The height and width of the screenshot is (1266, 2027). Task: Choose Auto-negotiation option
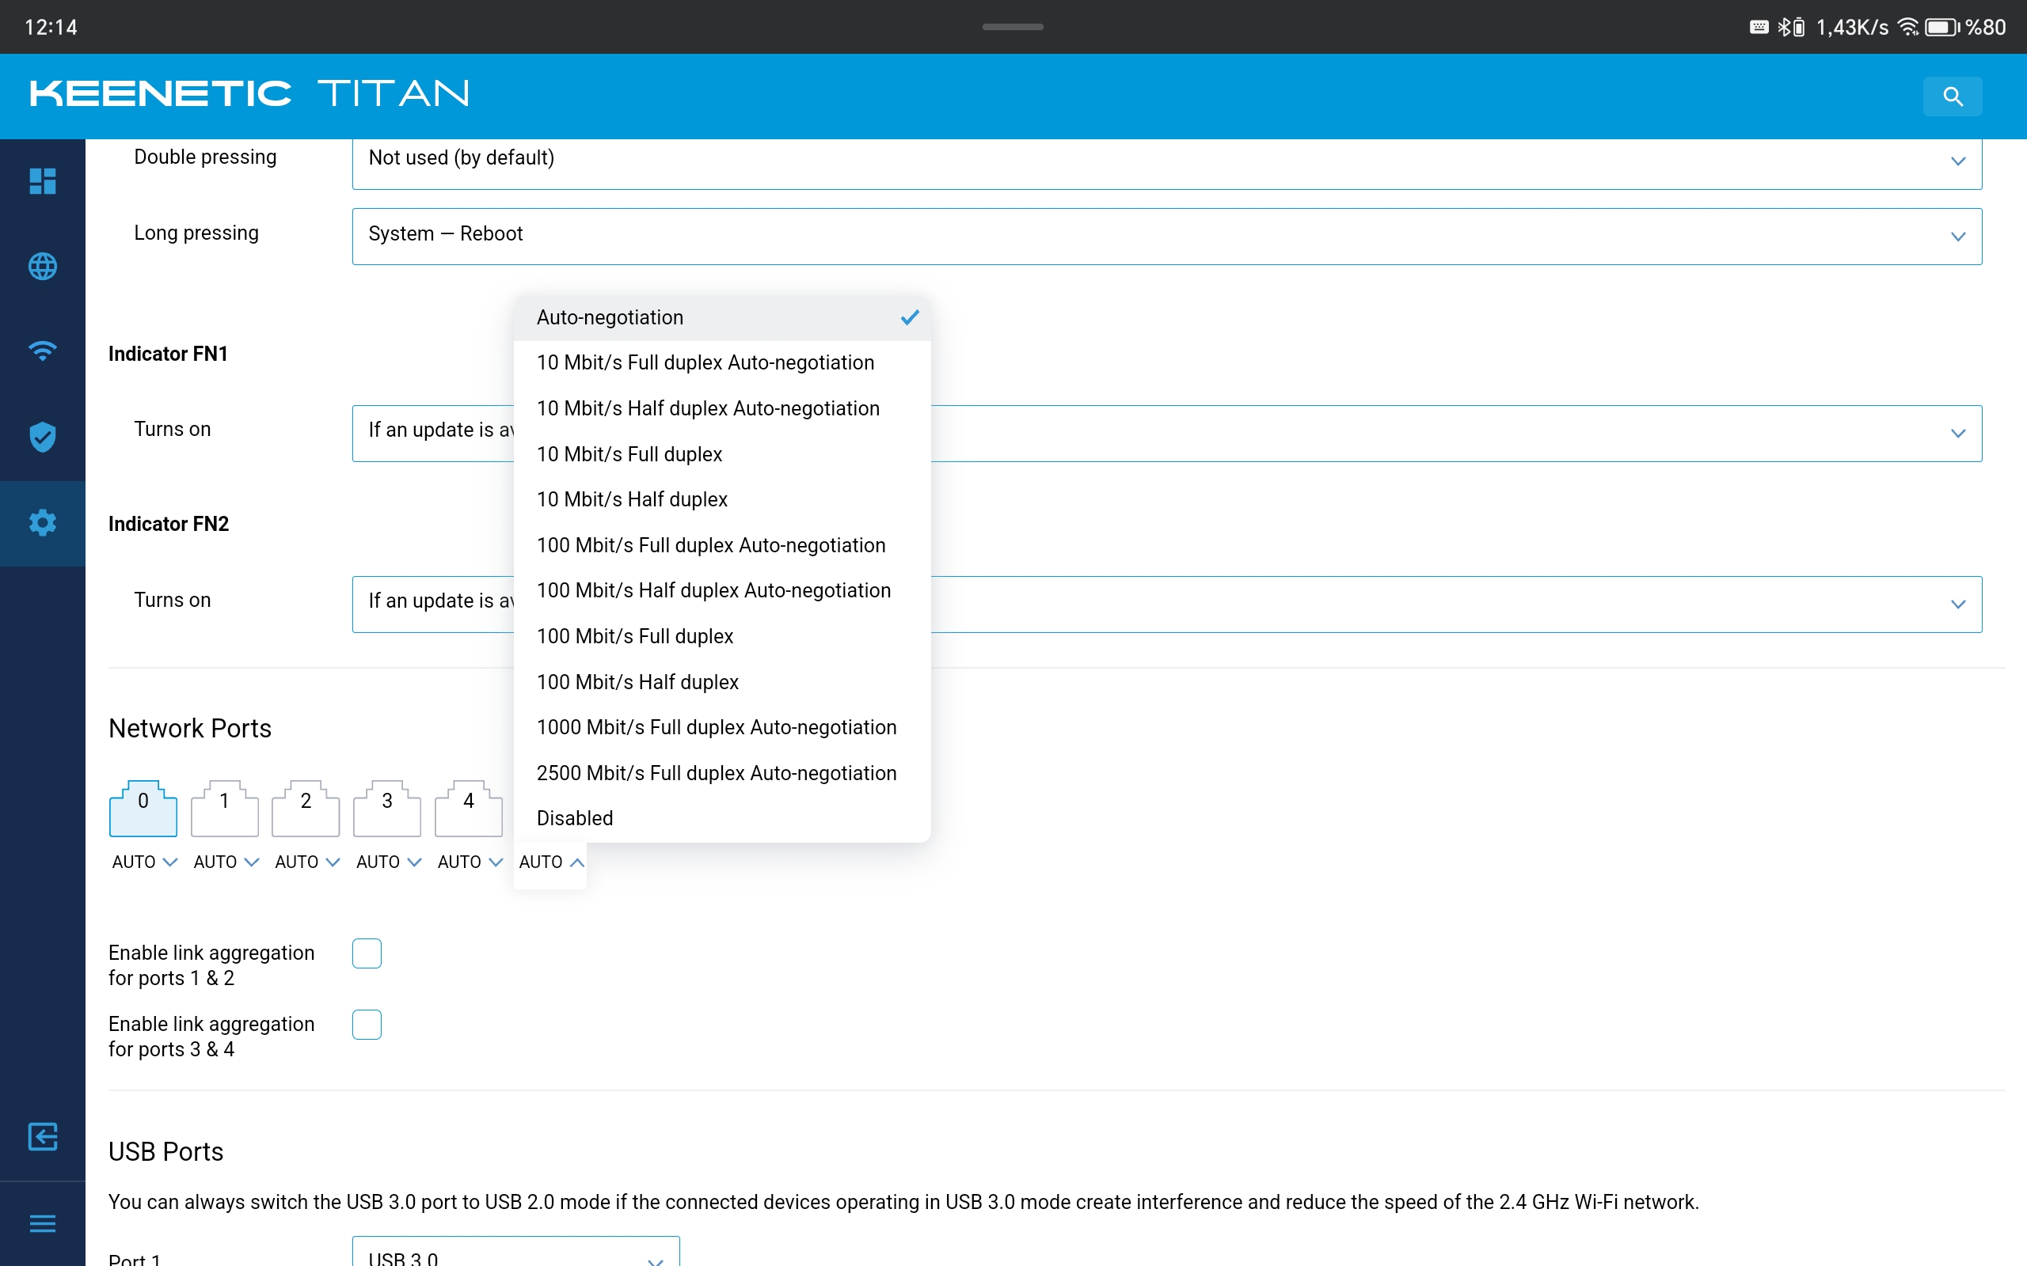pyautogui.click(x=722, y=317)
